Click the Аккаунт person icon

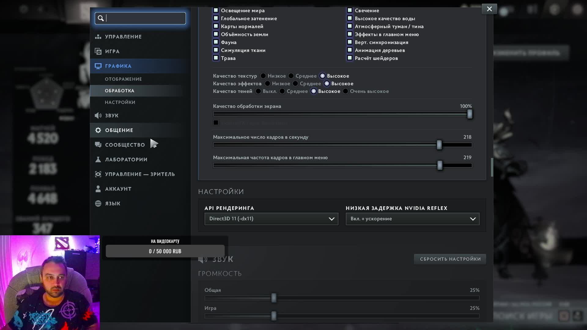[x=98, y=189]
